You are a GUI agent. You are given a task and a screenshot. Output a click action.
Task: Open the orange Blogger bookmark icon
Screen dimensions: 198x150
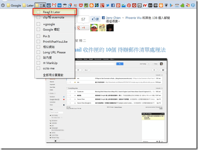(x=92, y=5)
